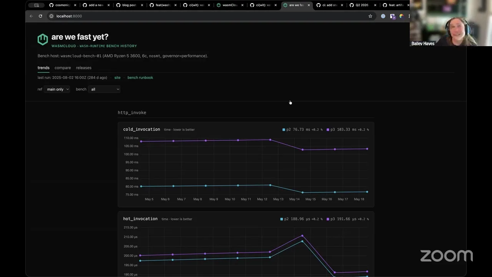Image resolution: width=492 pixels, height=277 pixels.
Task: Click the 'wasmcloud-bench-01' host name
Action: click(x=81, y=56)
